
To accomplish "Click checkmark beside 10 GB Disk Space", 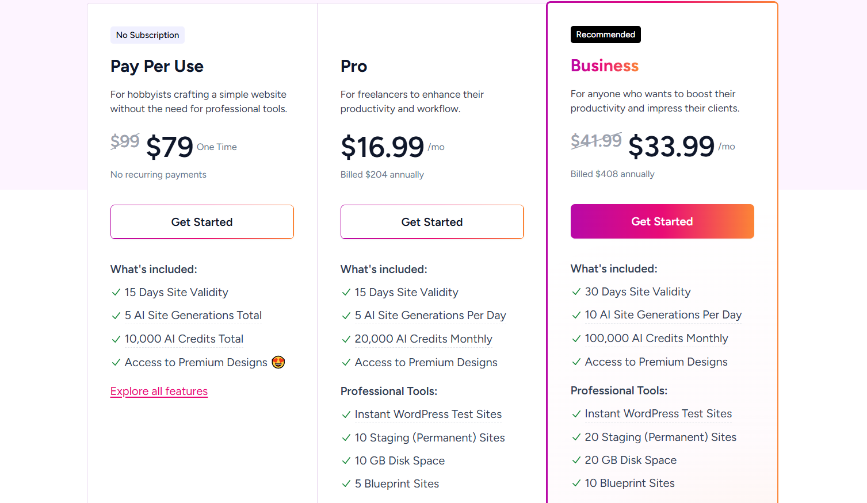I will pos(346,461).
